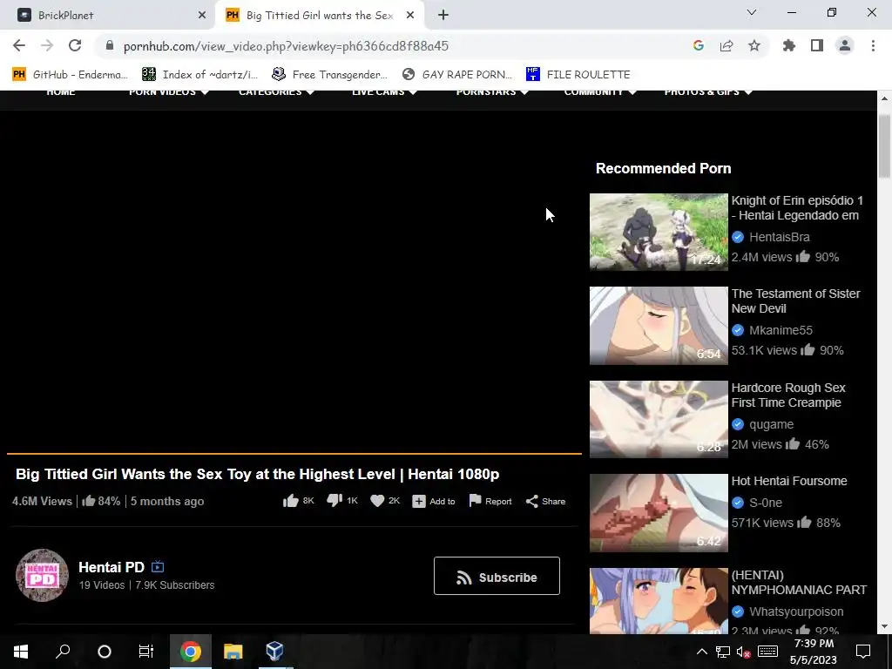
Task: Click the verified badge next to HentaisBra
Action: 738,237
